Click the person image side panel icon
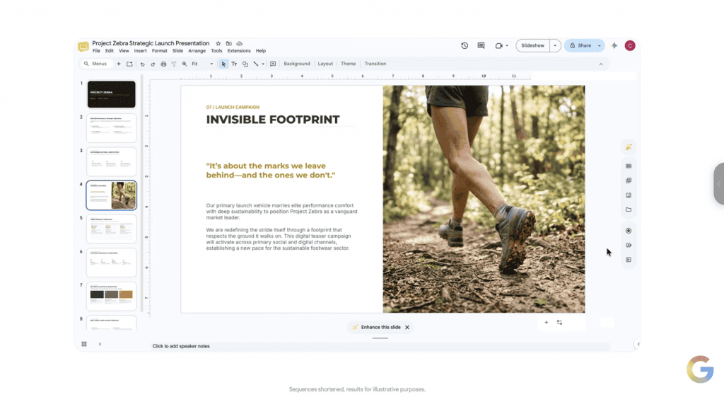 (629, 195)
